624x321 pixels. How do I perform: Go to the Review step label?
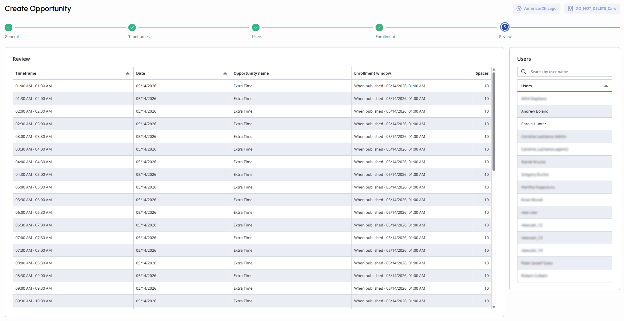tap(505, 37)
